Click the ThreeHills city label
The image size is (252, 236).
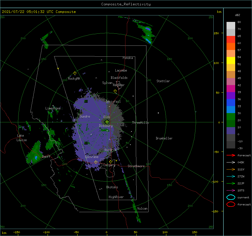tap(140, 123)
